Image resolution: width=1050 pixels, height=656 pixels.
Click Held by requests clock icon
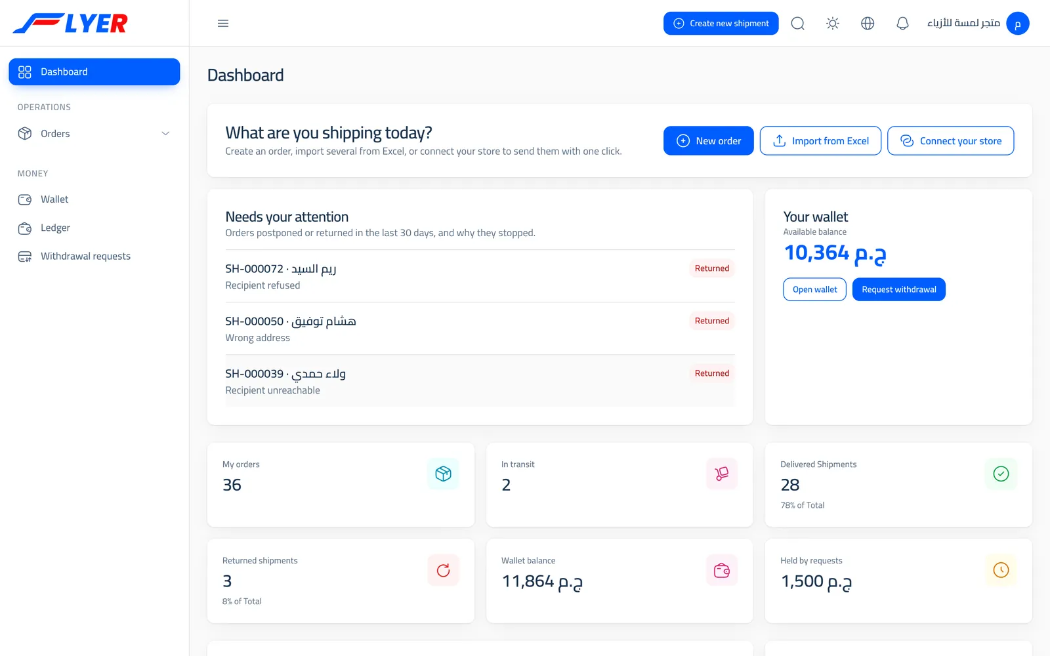click(1001, 570)
